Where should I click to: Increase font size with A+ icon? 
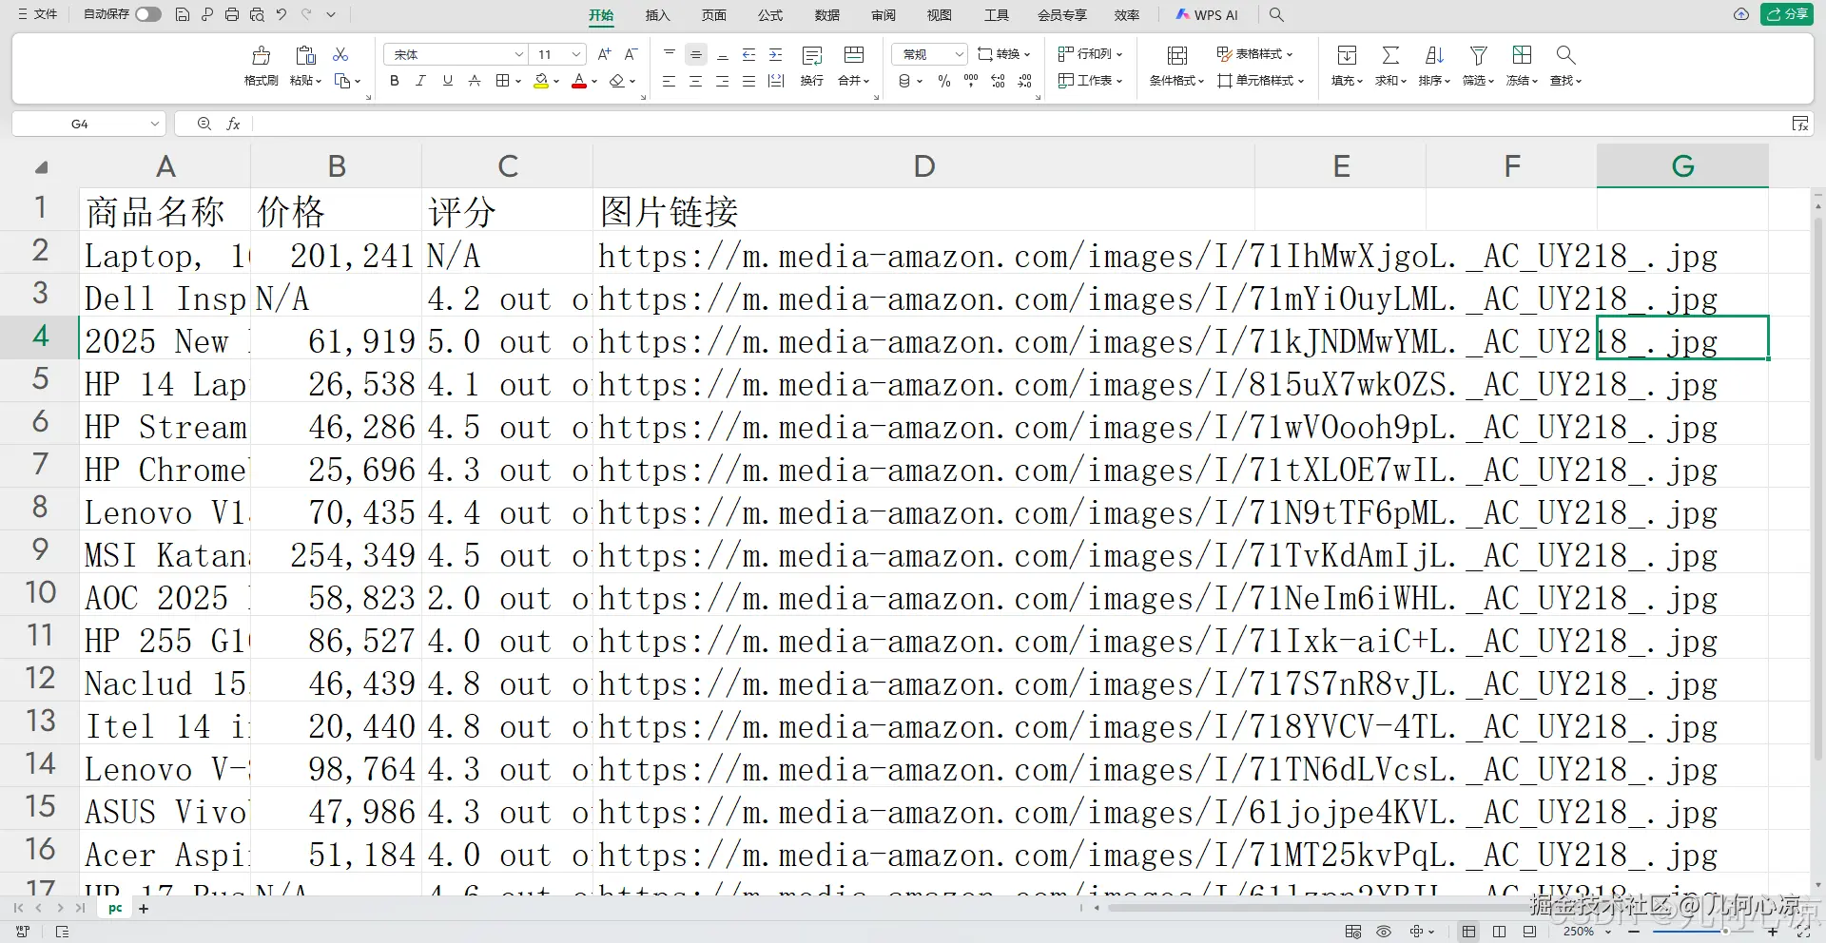click(604, 54)
